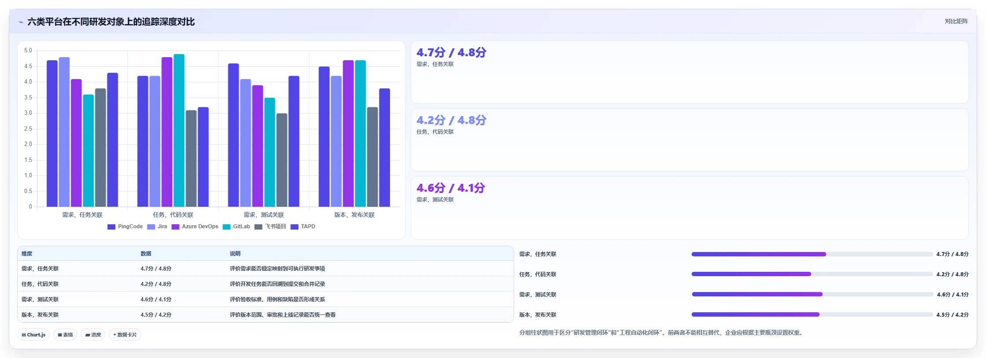Select table cell 版本，发布关联
Viewport: 986px width, 358px height.
(40, 315)
